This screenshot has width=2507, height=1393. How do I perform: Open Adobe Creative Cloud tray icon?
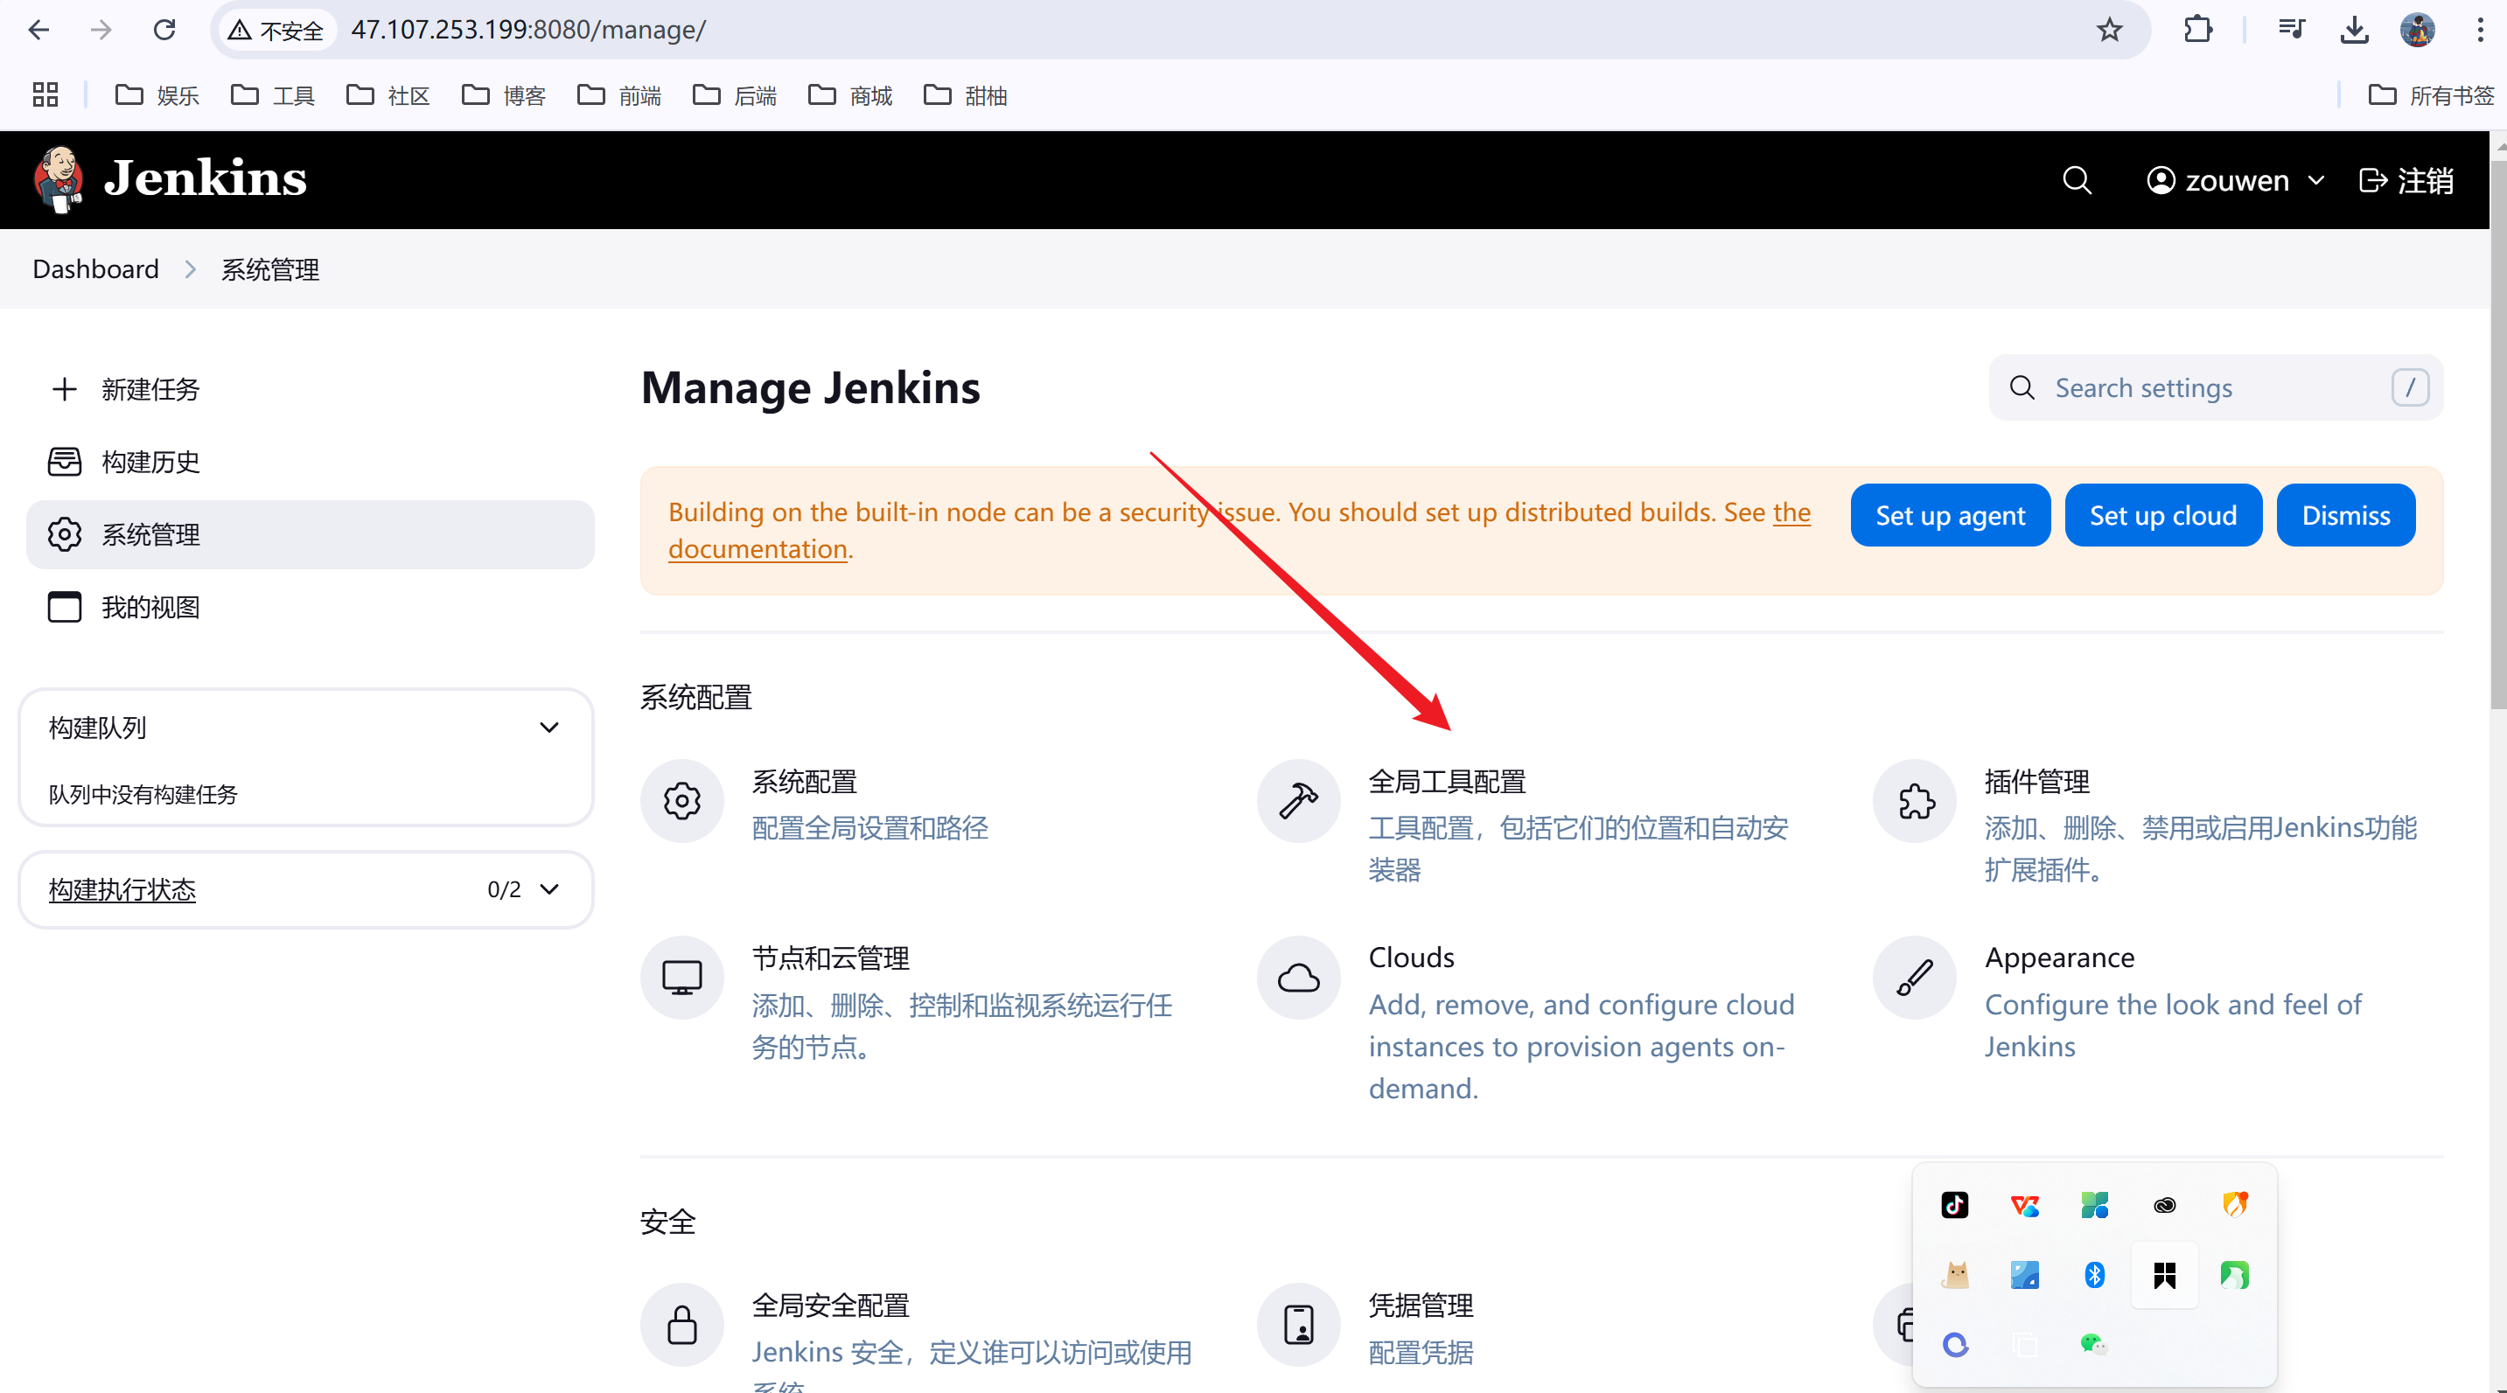(2164, 1205)
